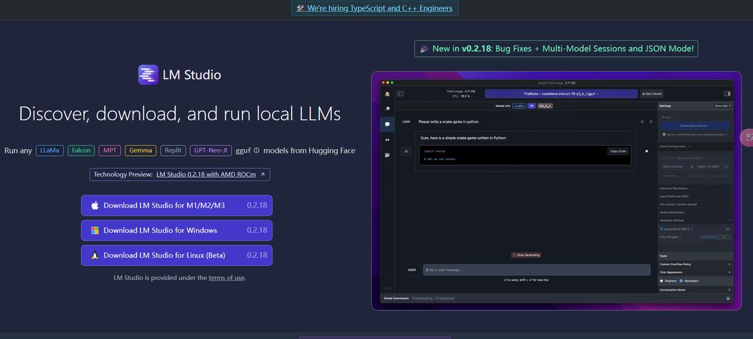The width and height of the screenshot is (753, 339).
Task: Click the LM Studio title text
Action: pos(192,75)
